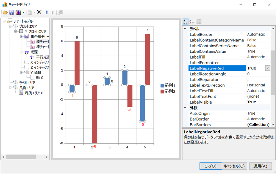Collapse the ラベル property category
This screenshot has height=174, width=276.
point(185,29)
